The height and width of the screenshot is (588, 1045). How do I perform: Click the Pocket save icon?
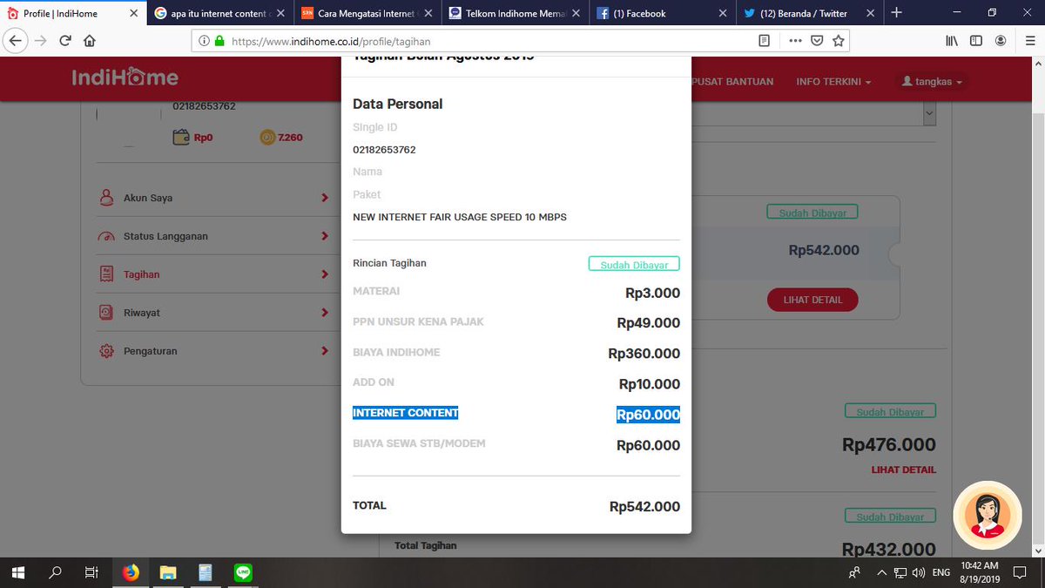coord(817,41)
